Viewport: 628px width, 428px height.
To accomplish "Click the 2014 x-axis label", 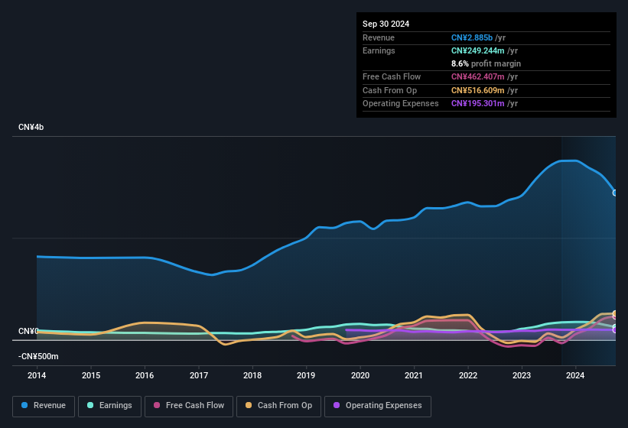I will (37, 375).
